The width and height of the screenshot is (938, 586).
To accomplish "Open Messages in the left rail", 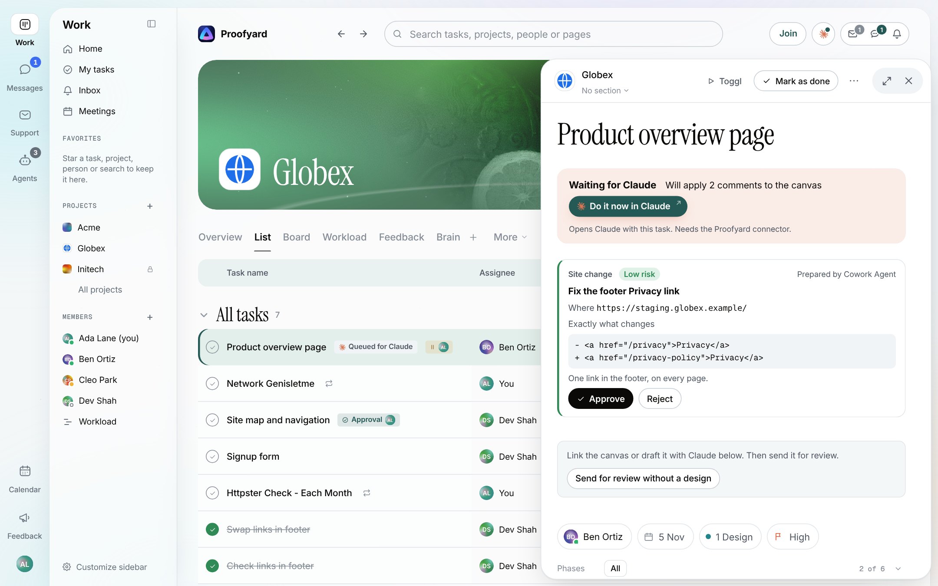I will click(x=25, y=76).
